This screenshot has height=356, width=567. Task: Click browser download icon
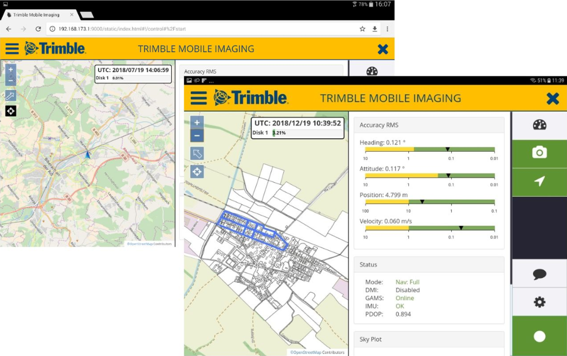[375, 29]
